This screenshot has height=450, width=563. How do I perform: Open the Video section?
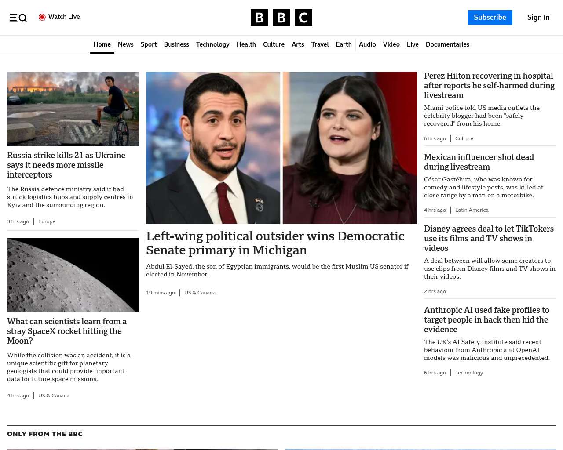pyautogui.click(x=391, y=44)
